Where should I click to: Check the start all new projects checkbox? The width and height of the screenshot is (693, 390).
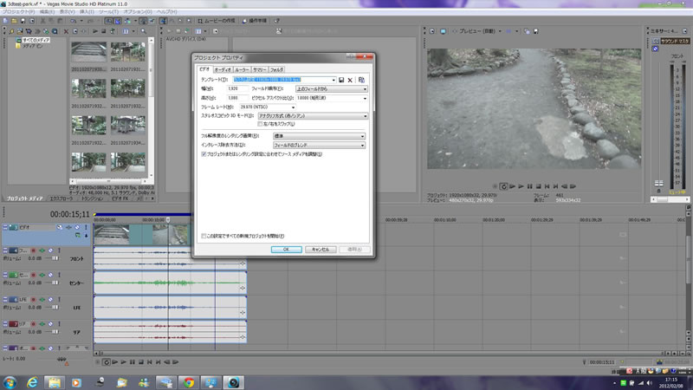(204, 235)
